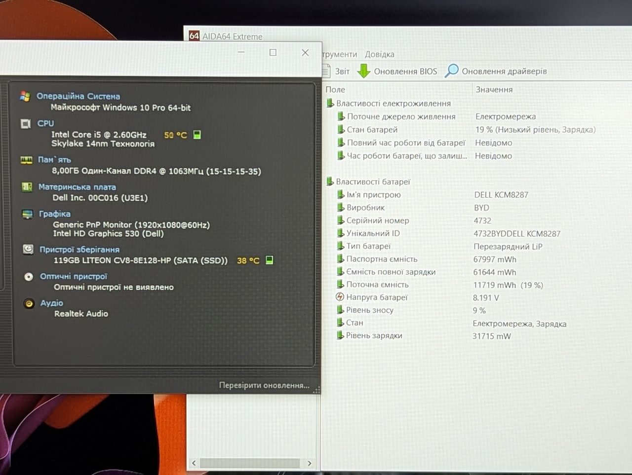Viewport: 632px width, 475px height.
Task: Click the 'Електромережа' value of 'Поточне джерело живлення'
Action: tap(506, 116)
